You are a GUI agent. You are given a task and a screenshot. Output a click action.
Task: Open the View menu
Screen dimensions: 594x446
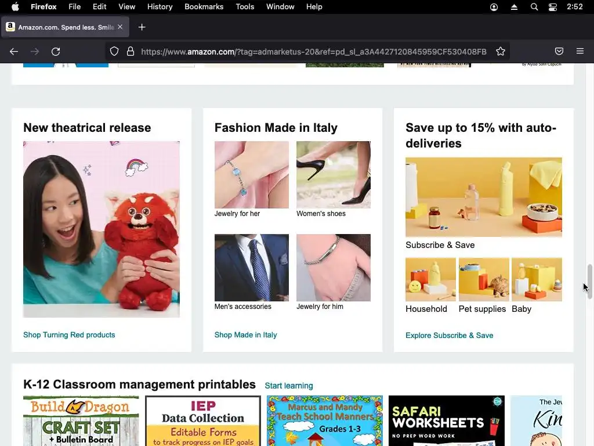point(127,7)
